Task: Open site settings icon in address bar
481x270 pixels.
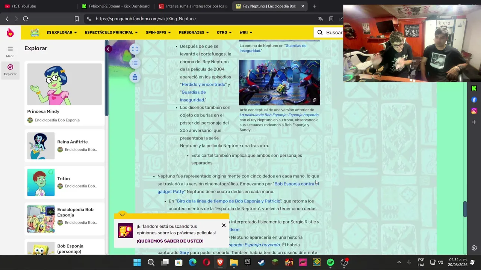Action: pos(89,19)
